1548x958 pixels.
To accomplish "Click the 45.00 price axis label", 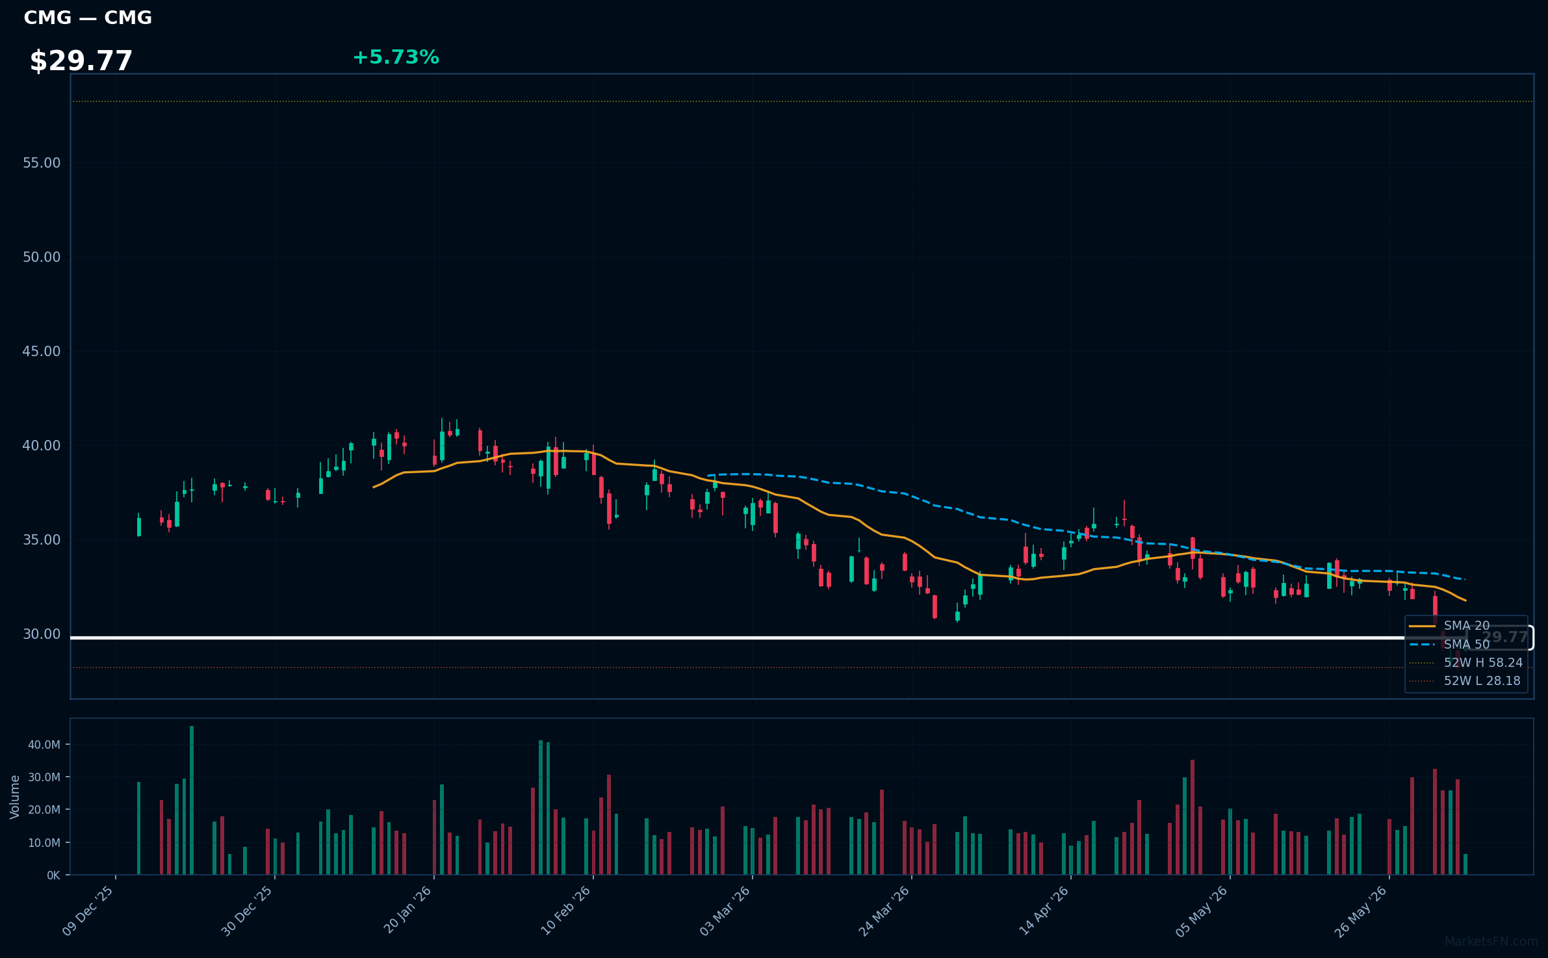I will [x=42, y=351].
